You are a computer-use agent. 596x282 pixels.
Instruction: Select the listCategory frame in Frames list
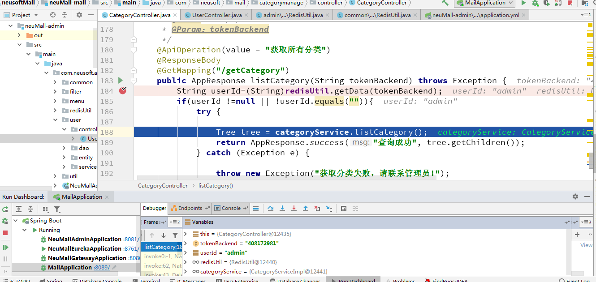[162, 247]
